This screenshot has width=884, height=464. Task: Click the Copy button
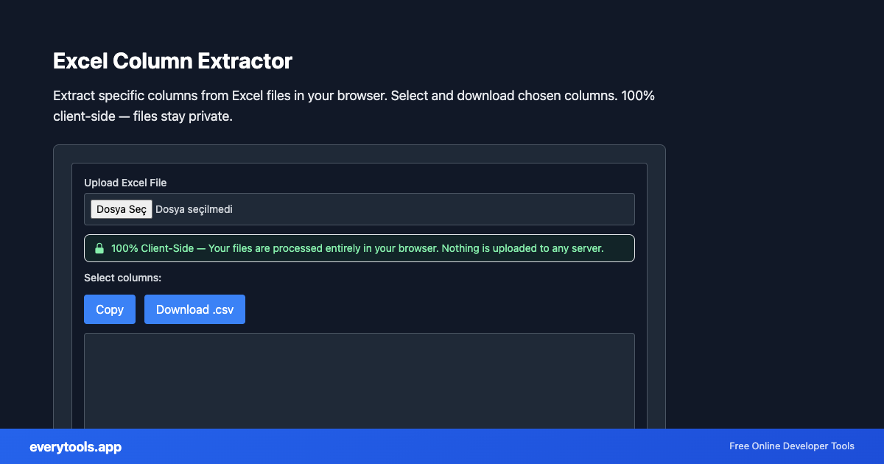(x=110, y=309)
